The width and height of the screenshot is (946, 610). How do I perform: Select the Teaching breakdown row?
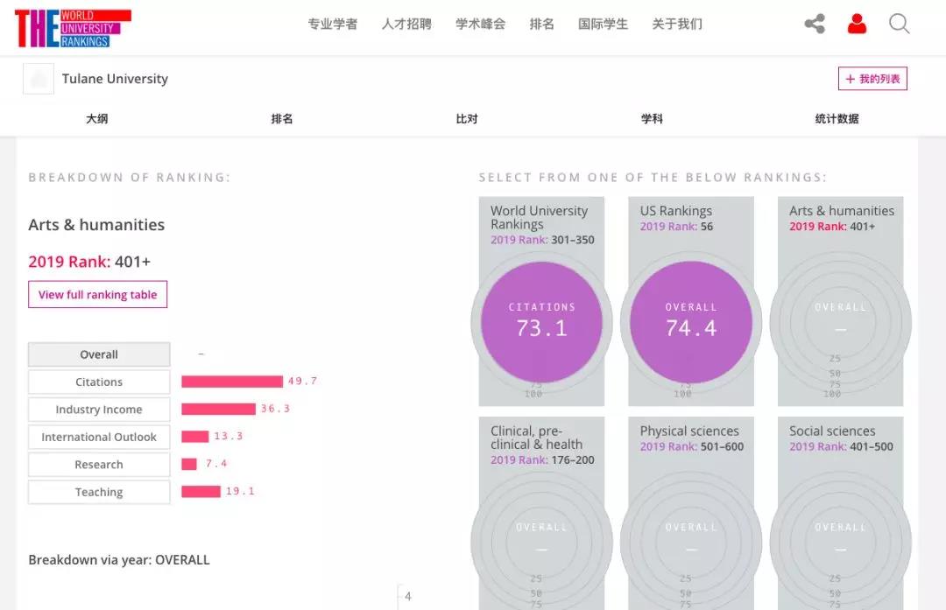[x=99, y=492]
